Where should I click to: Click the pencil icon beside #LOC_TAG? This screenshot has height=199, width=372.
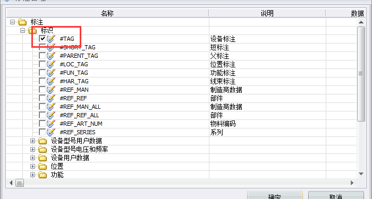tap(51, 64)
